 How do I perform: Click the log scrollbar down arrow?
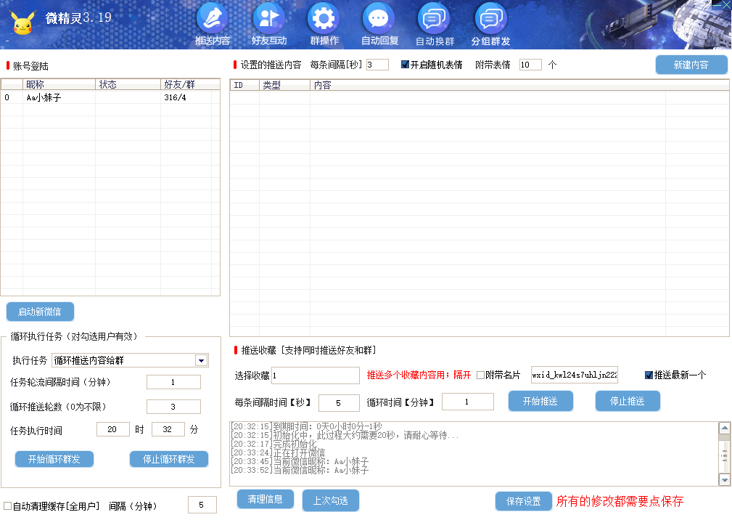point(723,480)
